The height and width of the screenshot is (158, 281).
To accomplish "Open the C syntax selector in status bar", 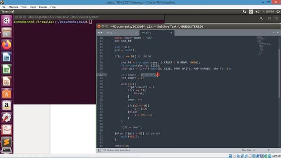I will (x=269, y=150).
